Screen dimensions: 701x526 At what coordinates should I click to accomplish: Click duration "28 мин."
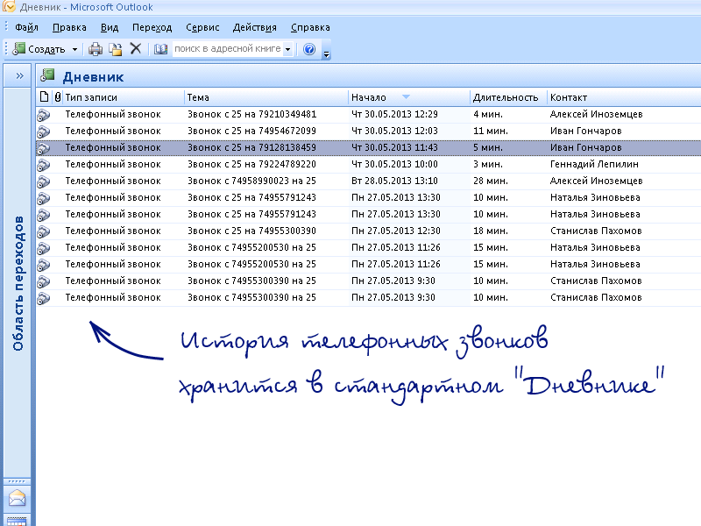coord(491,181)
